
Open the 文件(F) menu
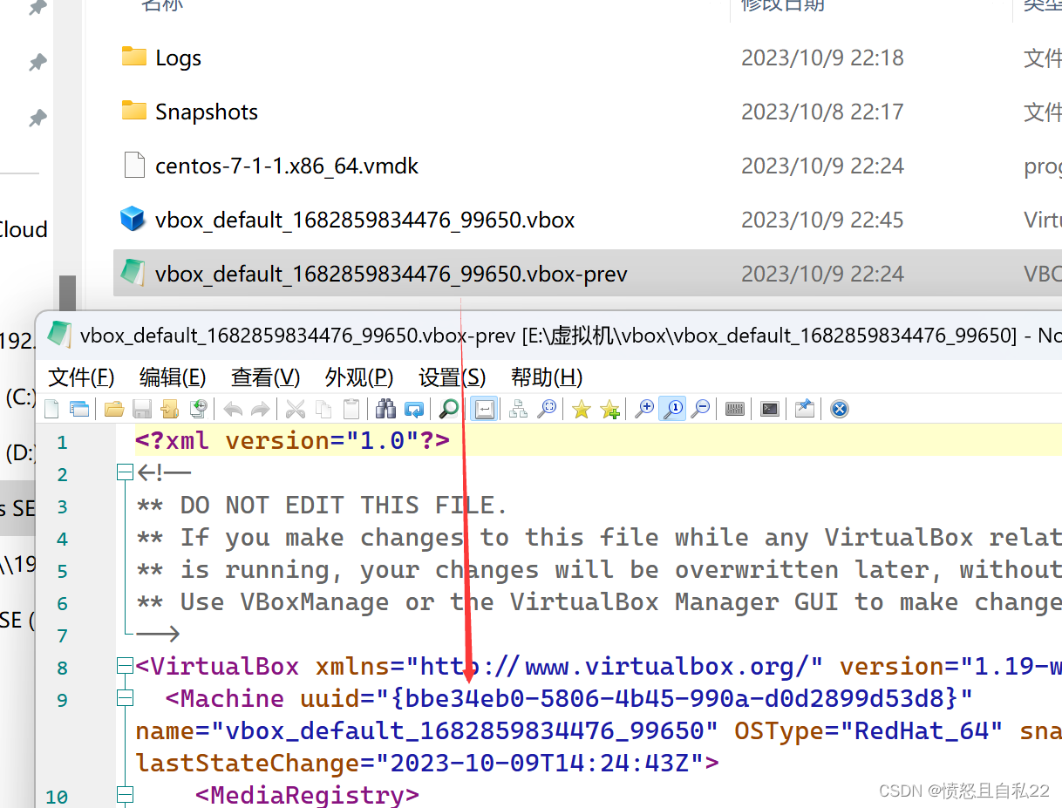[x=81, y=377]
